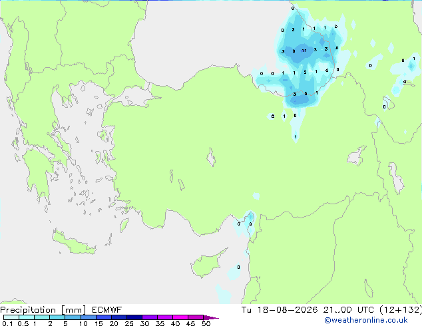The width and height of the screenshot is (422, 326).
Task: Click the precipitation value 11 on the map
Action: (304, 51)
